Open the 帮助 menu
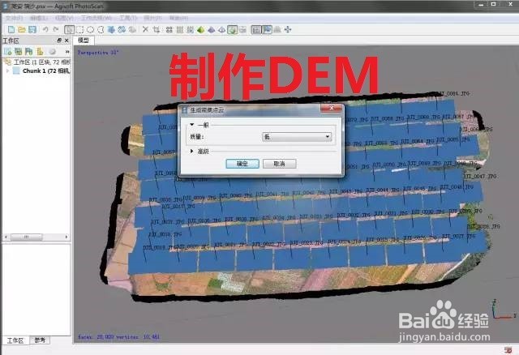This screenshot has width=519, height=355. (178, 18)
